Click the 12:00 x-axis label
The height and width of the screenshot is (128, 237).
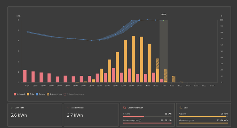(x=123, y=86)
